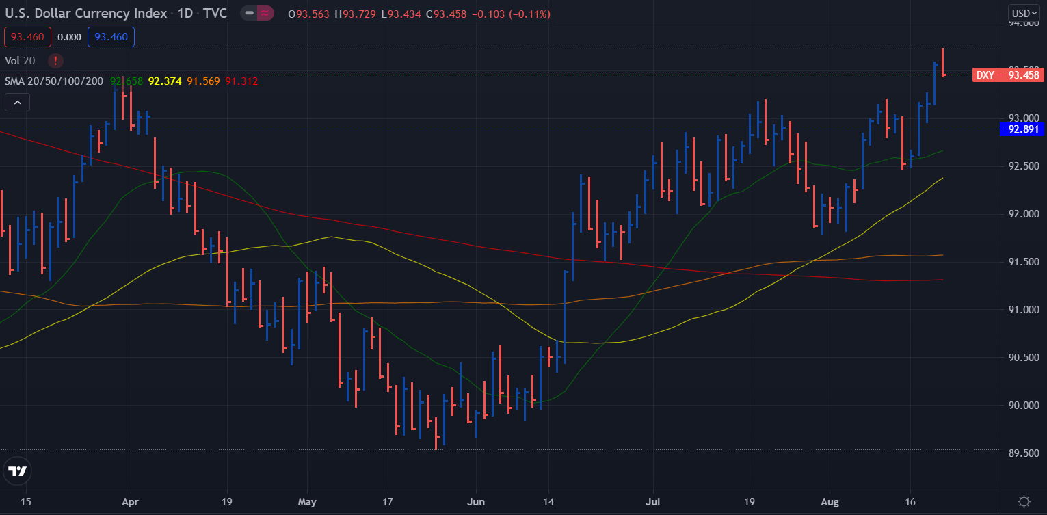
Task: Click the high price H93.729
Action: 356,14
